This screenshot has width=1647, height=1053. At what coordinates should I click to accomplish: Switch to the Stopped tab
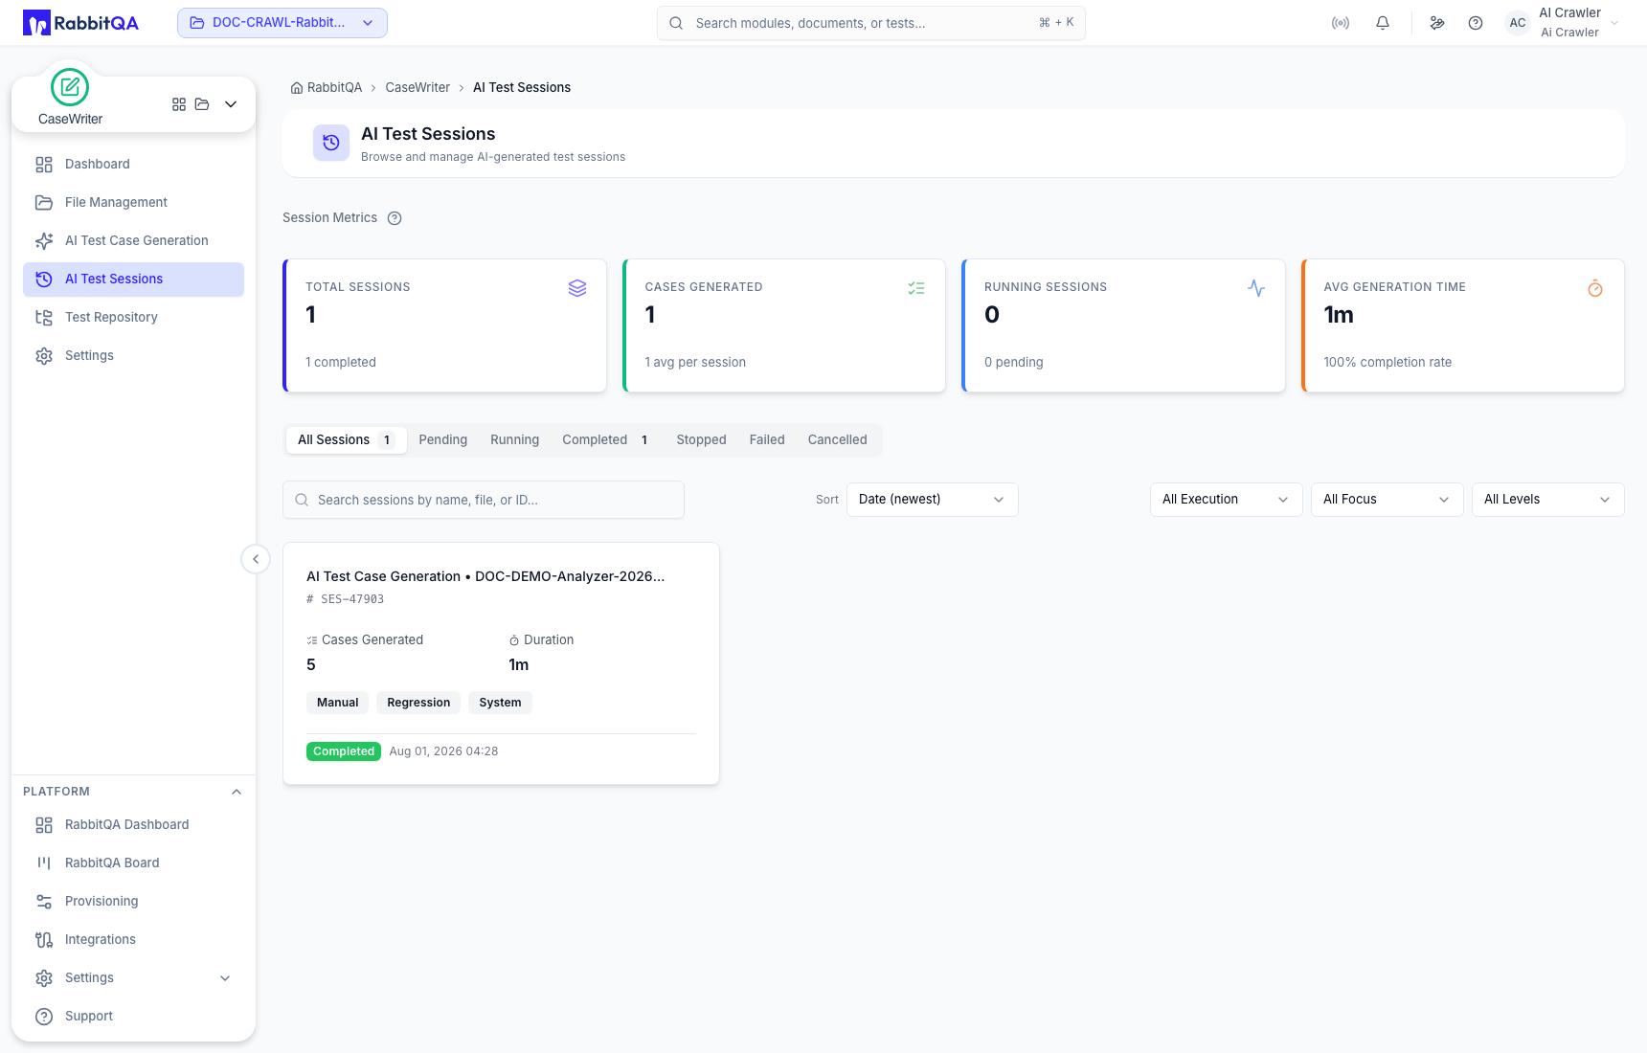coord(702,440)
